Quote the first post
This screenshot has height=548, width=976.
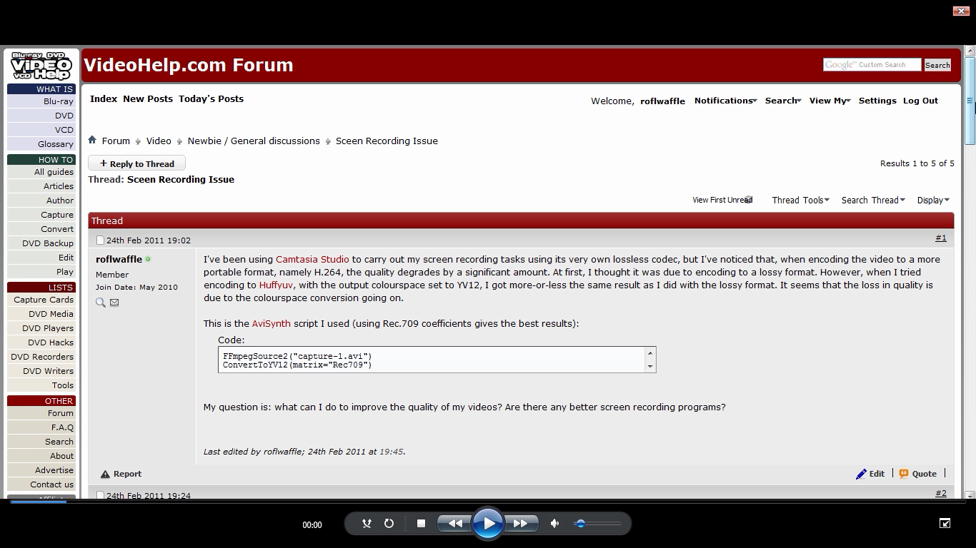917,474
